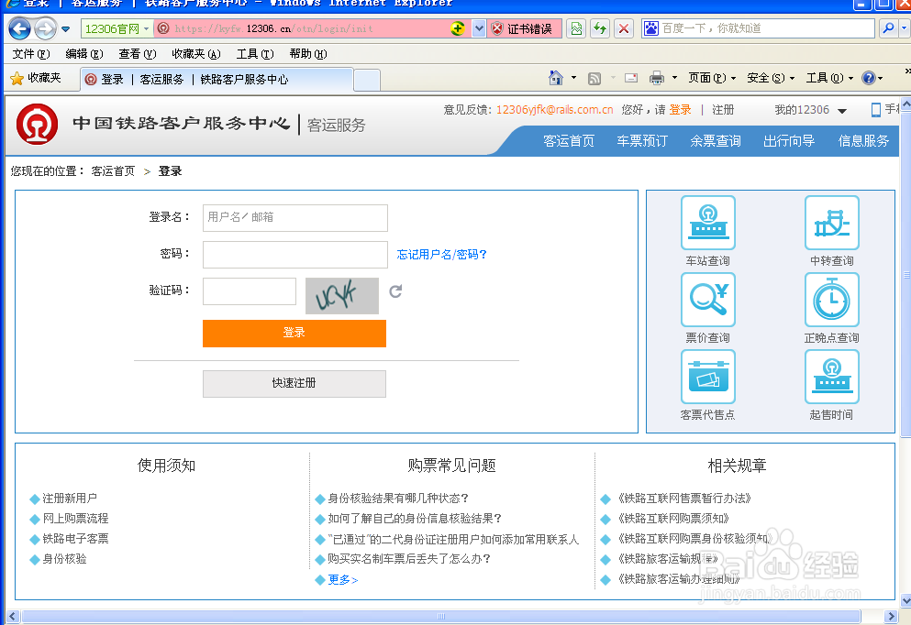This screenshot has height=625, width=911.
Task: Click the Read Mail envelope icon
Action: point(630,78)
